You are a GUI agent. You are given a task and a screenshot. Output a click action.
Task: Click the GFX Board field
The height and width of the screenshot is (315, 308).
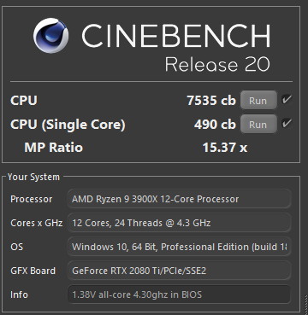(x=179, y=271)
